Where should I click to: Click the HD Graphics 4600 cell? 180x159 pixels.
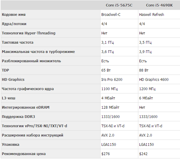click(x=154, y=80)
